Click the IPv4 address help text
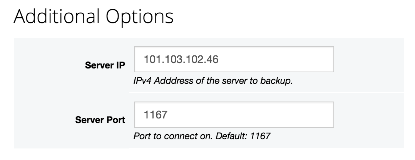 213,82
